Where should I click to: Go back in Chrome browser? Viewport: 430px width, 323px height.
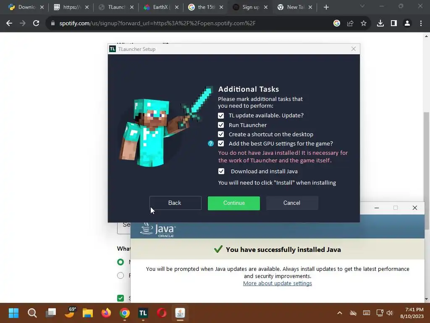coord(9,24)
